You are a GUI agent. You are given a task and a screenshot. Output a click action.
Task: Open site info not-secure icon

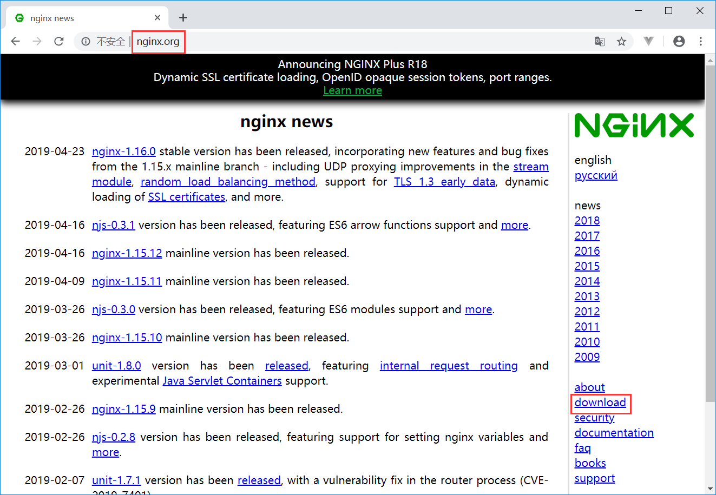pos(86,42)
